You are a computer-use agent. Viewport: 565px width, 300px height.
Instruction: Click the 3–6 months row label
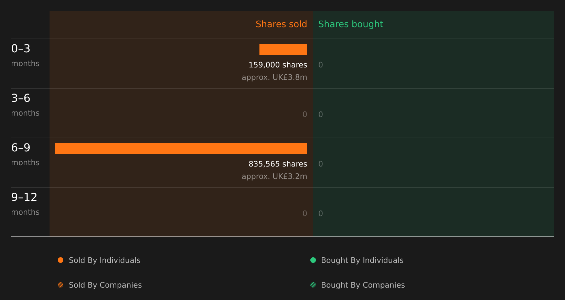click(25, 105)
